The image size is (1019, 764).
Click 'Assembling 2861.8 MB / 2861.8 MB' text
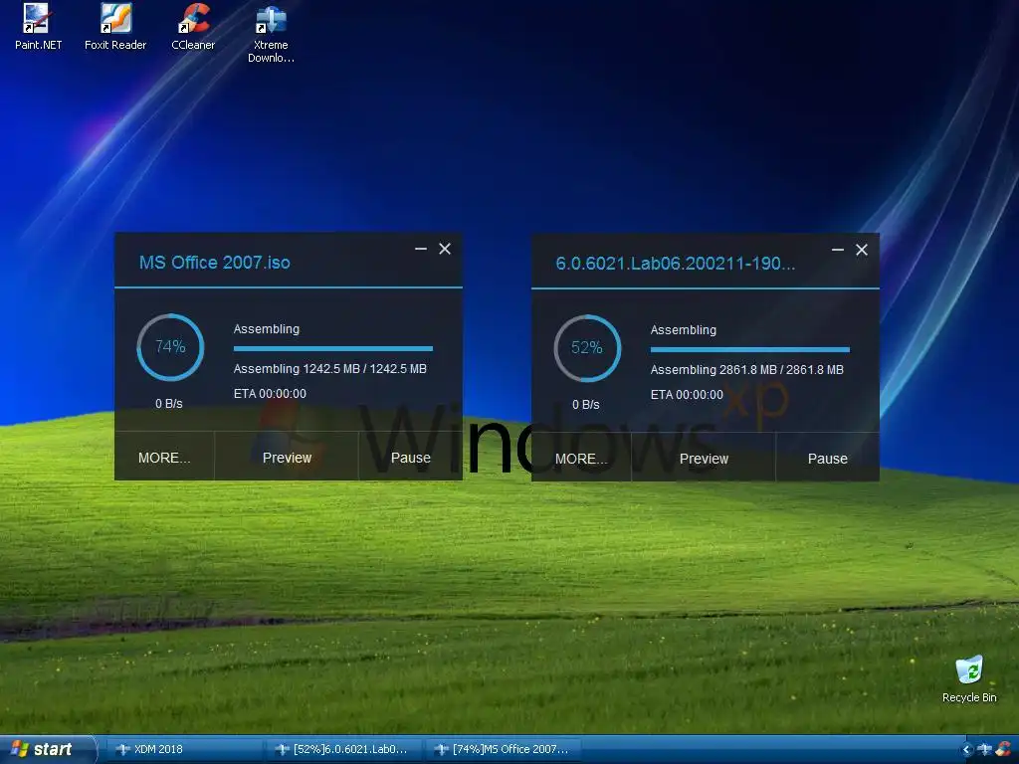click(747, 370)
